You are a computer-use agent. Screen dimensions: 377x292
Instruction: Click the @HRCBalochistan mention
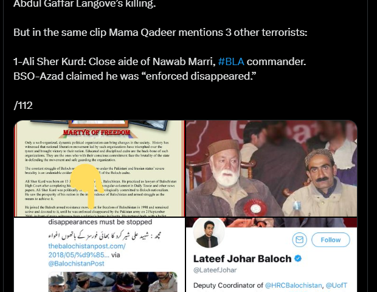[x=293, y=285]
